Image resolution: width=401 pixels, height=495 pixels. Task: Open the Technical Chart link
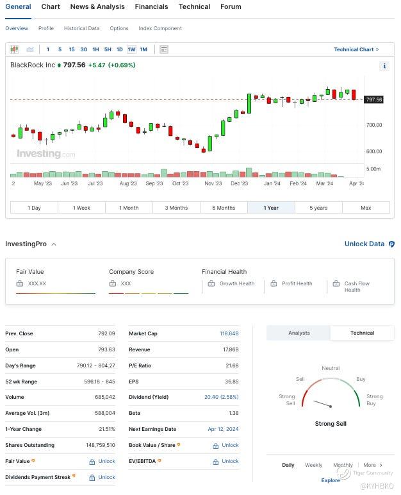[x=356, y=49]
